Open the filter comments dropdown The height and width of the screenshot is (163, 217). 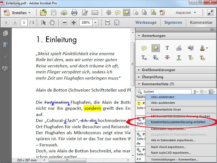coord(203,92)
